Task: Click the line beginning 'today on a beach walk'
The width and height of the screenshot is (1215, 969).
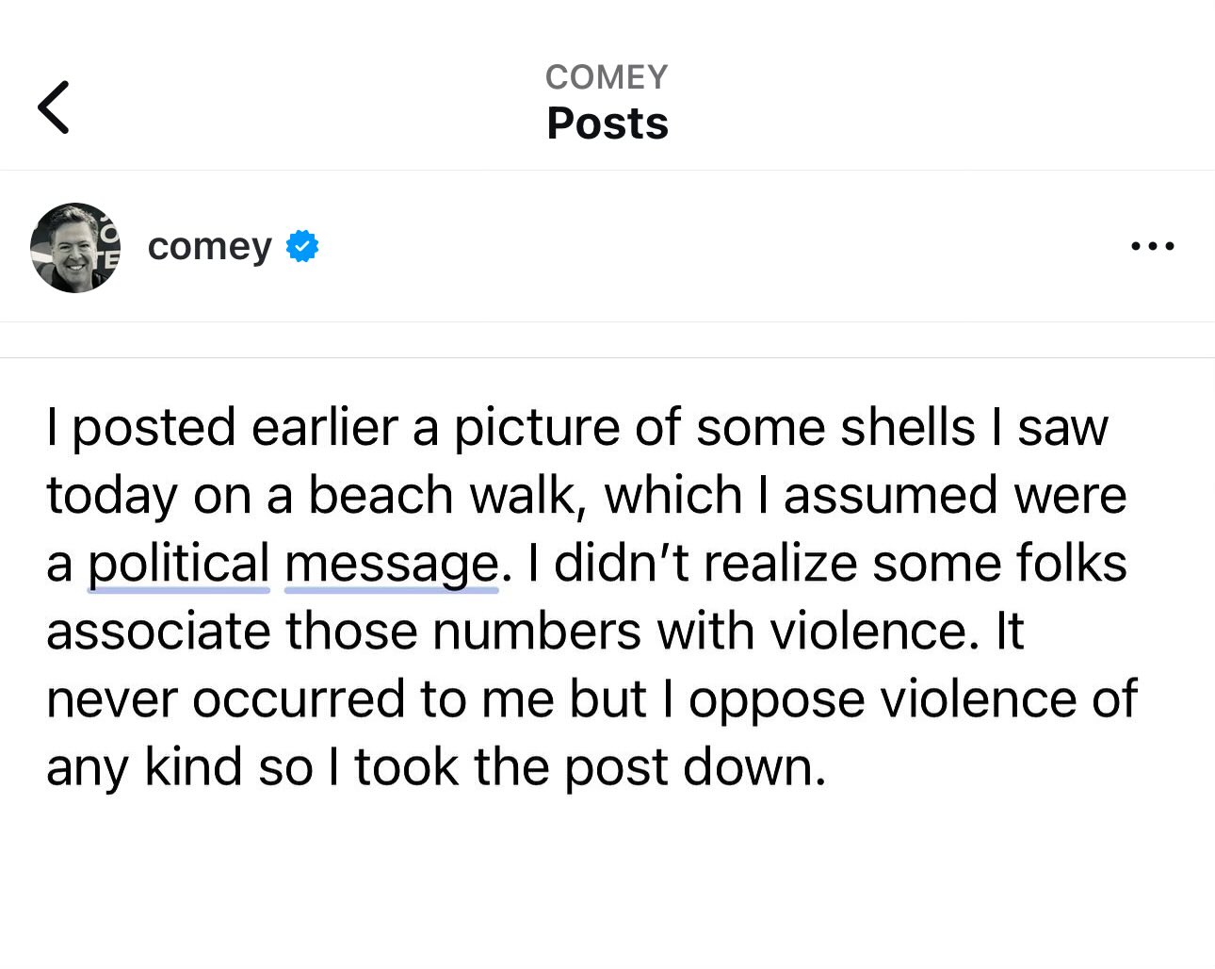Action: [586, 496]
